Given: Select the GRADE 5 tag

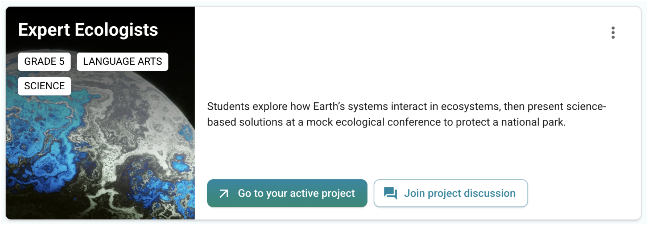Looking at the screenshot, I should [x=44, y=62].
